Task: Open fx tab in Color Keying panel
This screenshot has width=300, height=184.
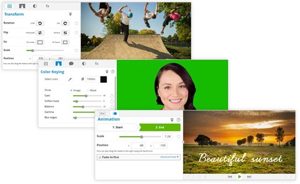Action: click(x=97, y=64)
